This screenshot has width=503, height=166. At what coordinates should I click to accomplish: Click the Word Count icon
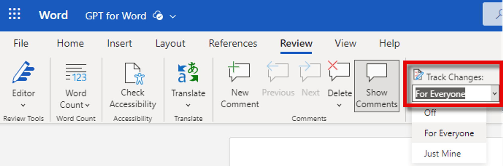(x=76, y=73)
